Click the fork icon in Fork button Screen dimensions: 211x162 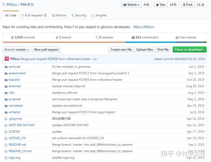coord(184,5)
